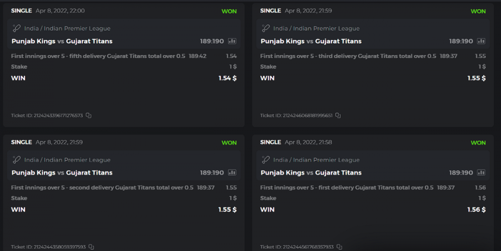Screen dimensions: 501x251
Task: Open India / Indian Premier League in 21:58 ticket
Action: pyautogui.click(x=316, y=160)
